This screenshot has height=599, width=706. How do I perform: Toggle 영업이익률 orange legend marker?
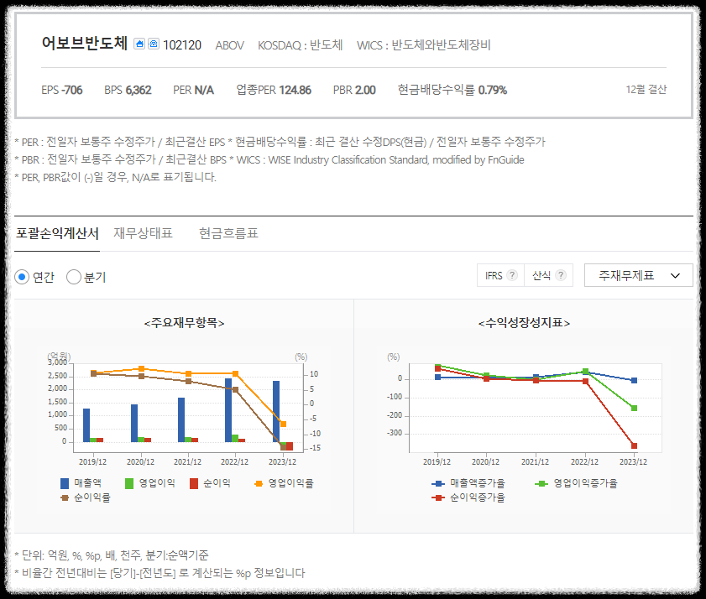259,483
